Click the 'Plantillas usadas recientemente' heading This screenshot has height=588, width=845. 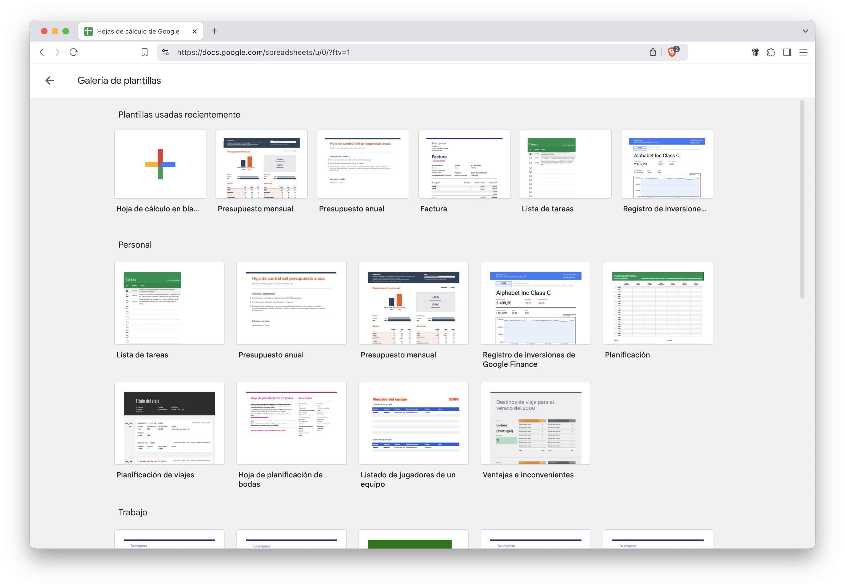click(x=179, y=115)
